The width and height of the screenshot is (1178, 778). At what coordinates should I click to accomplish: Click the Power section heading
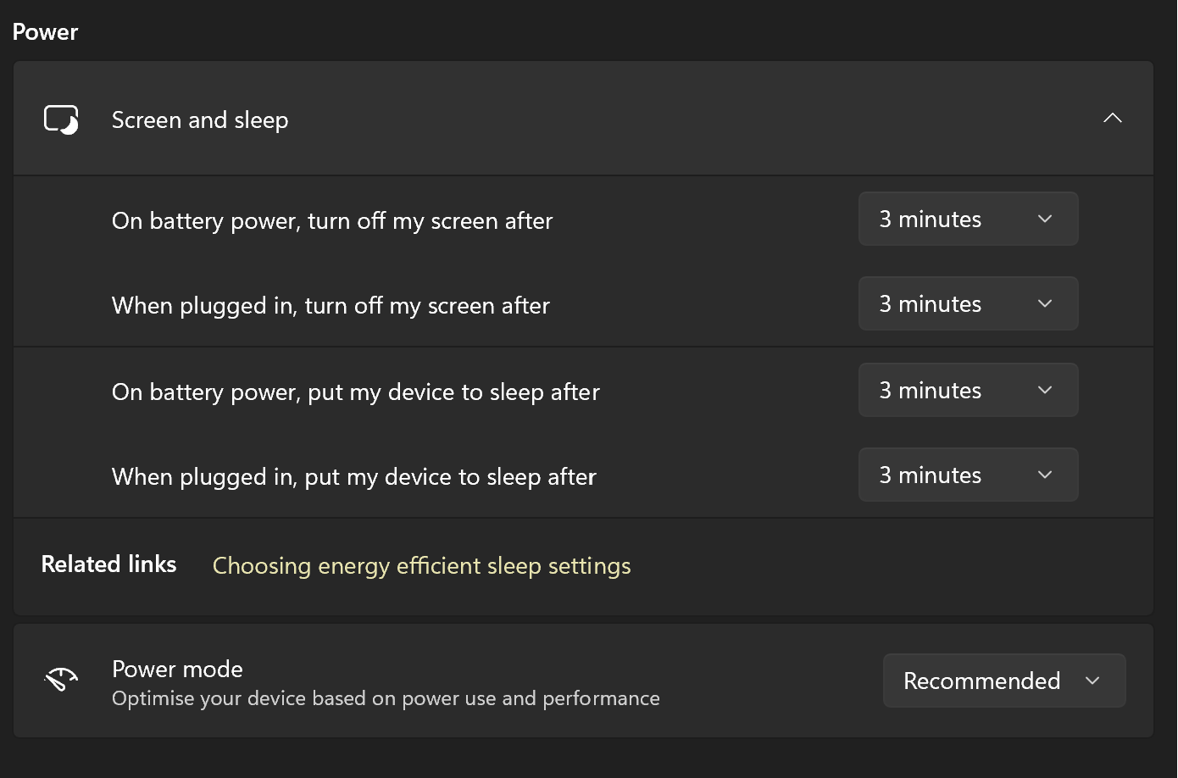tap(45, 32)
